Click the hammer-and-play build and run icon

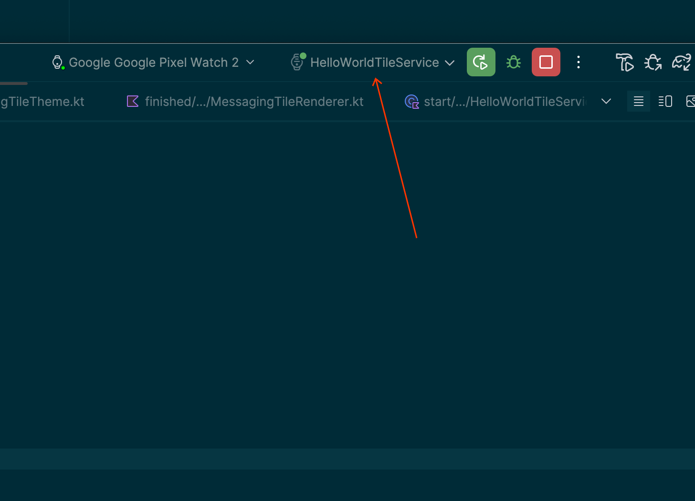(x=624, y=62)
